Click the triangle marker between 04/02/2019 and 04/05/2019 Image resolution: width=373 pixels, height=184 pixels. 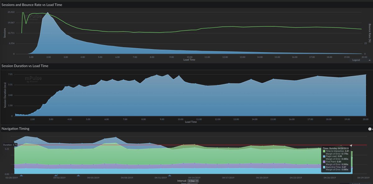tap(78, 175)
